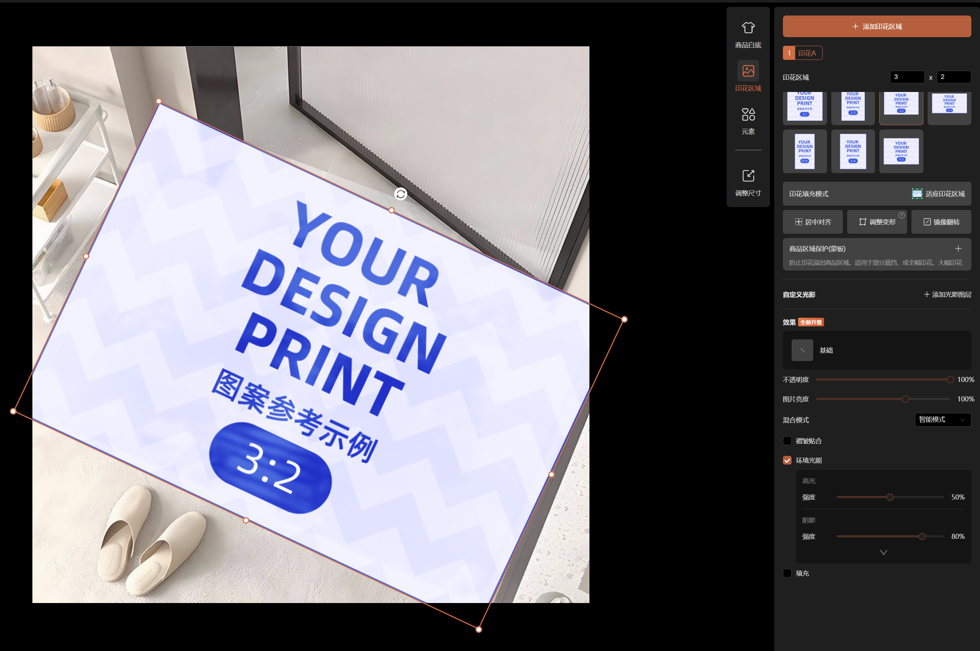Viewport: 980px width, 651px height.
Task: Click the 居中对齐 alignment button
Action: click(813, 222)
